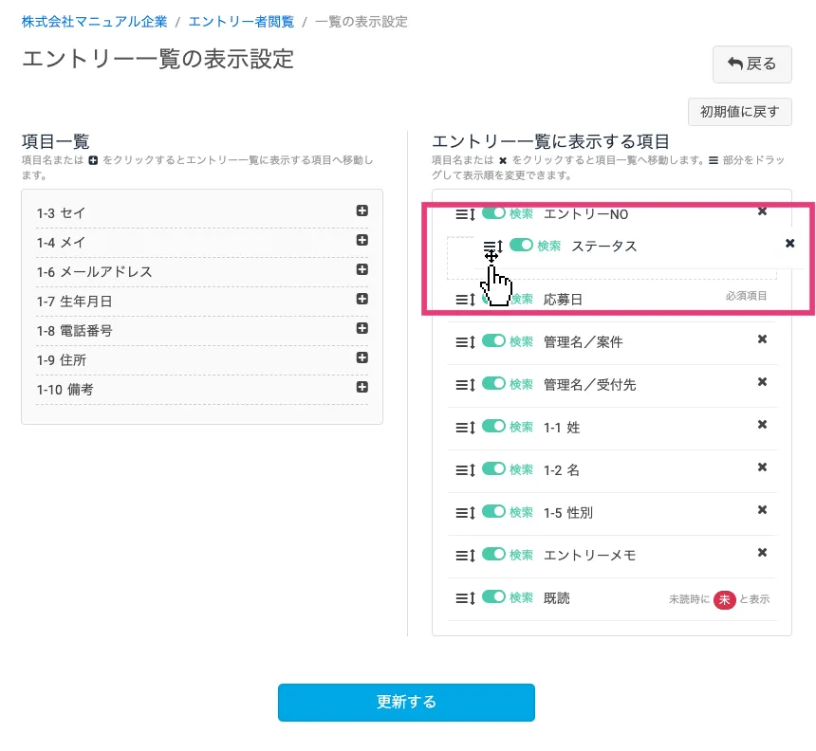Turn off 検索 toggle for 既読
This screenshot has height=751, width=816.
pyautogui.click(x=493, y=597)
